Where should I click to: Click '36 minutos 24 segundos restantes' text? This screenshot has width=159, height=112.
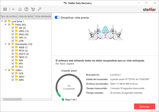(x=126, y=93)
